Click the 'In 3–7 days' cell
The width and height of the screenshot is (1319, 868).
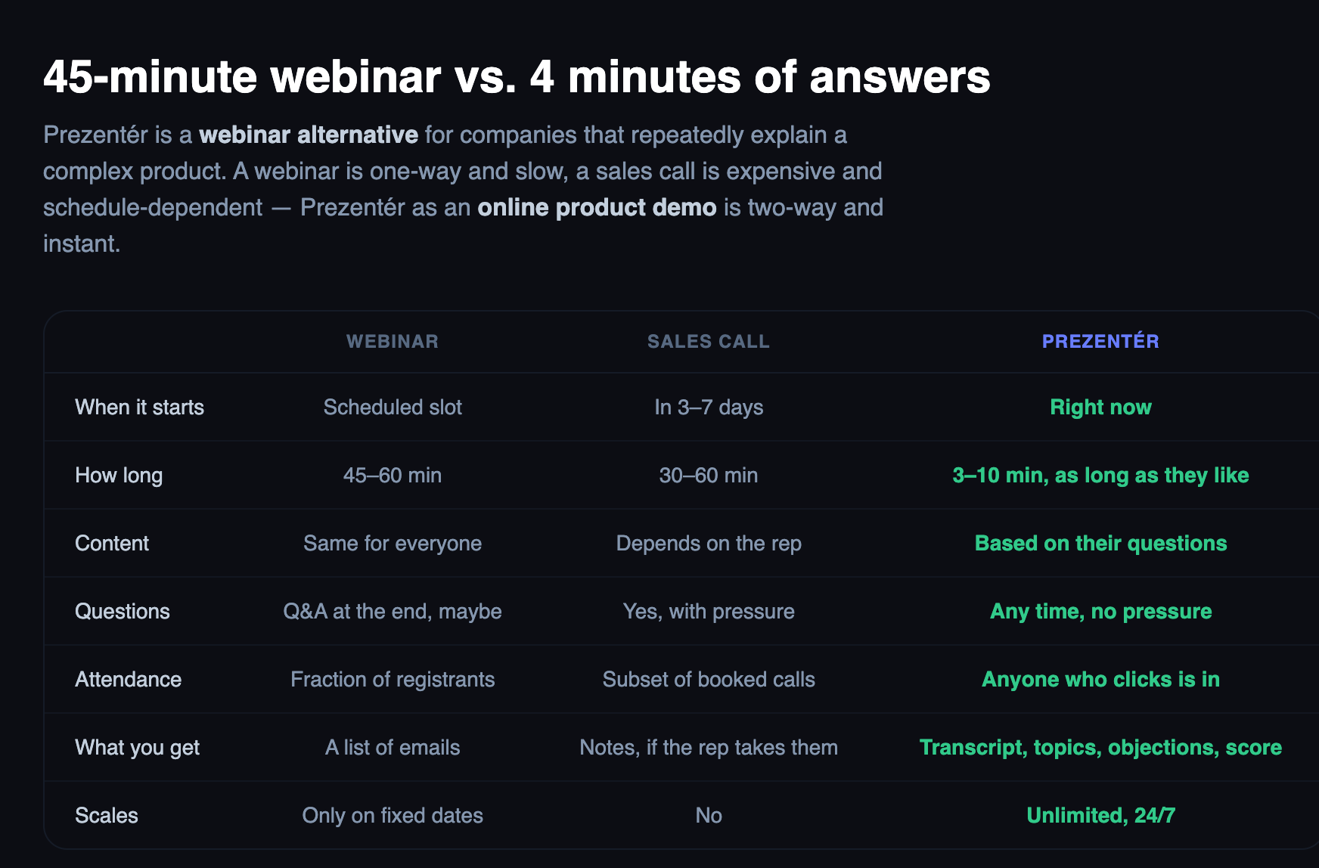[x=709, y=407]
